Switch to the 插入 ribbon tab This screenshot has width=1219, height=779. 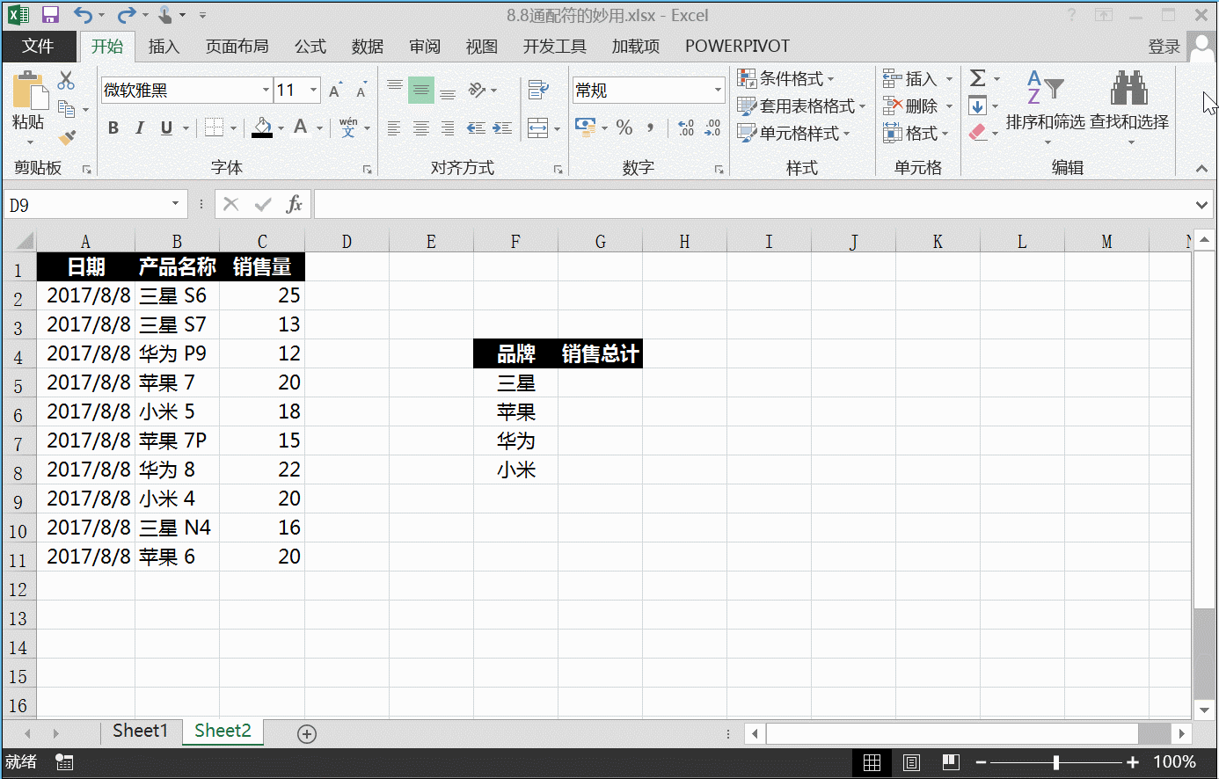(x=164, y=47)
